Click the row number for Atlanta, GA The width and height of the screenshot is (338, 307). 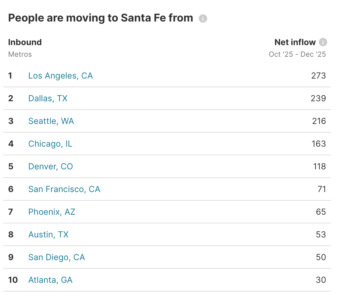[x=13, y=280]
